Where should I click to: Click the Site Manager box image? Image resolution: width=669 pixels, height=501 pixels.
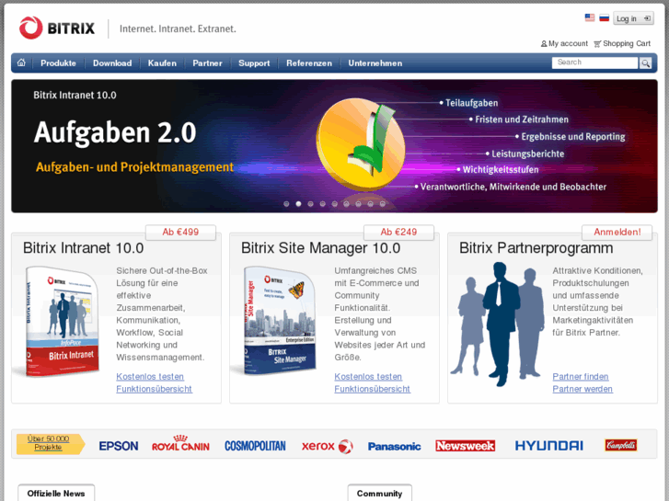click(279, 321)
